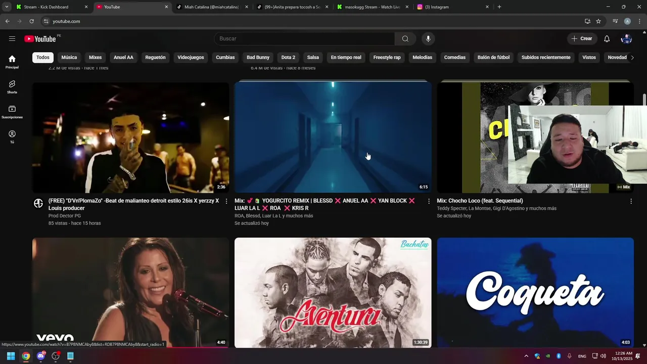Show hidden system tray icons
Screen dimensions: 647x364
point(526,356)
